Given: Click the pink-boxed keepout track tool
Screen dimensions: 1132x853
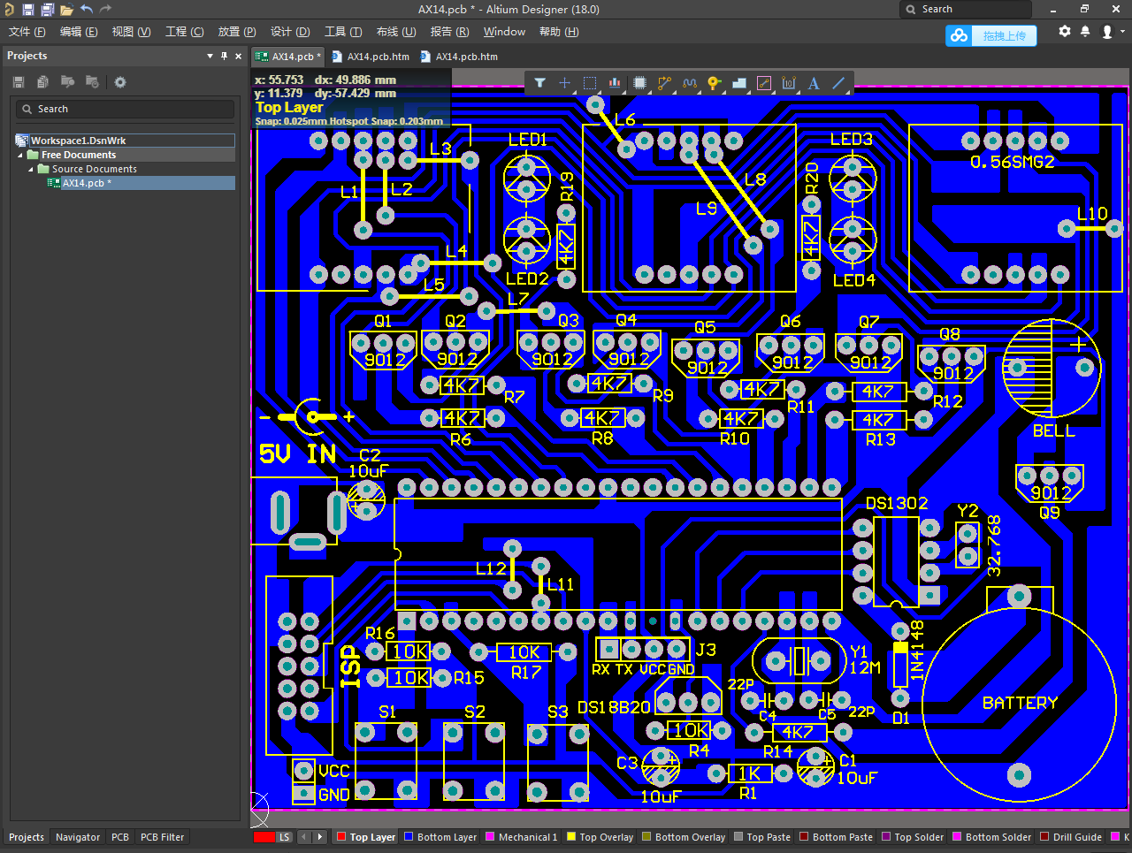Looking at the screenshot, I should [x=764, y=83].
